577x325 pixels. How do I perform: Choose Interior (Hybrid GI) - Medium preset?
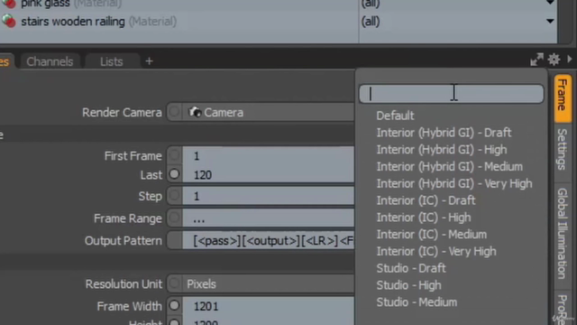tap(449, 166)
